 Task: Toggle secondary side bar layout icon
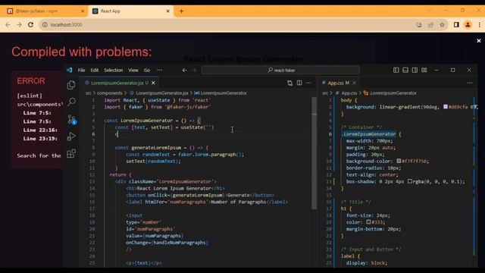[415, 71]
